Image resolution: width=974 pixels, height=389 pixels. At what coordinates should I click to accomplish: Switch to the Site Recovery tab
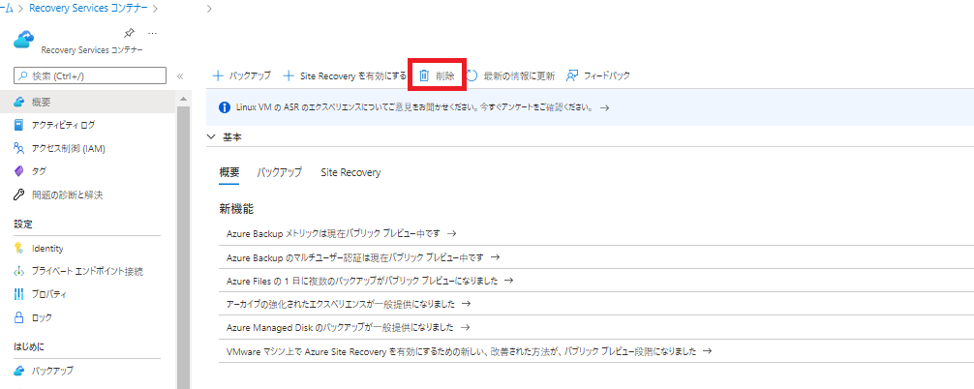point(350,172)
